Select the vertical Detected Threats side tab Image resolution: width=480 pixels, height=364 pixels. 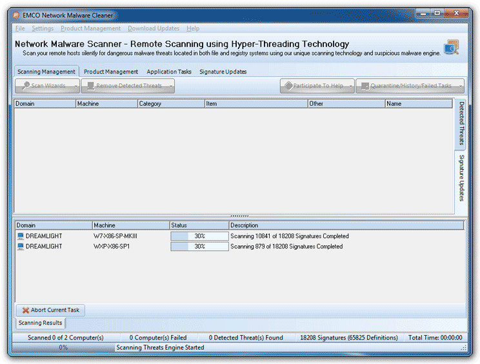pos(461,124)
